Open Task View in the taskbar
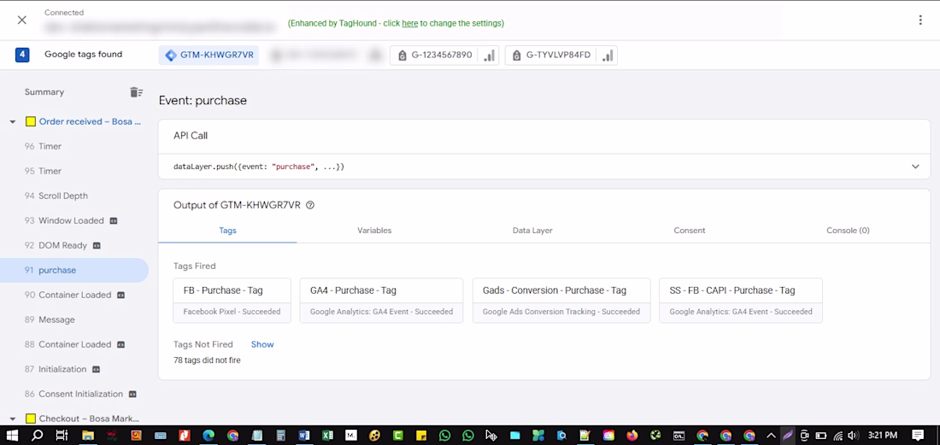This screenshot has height=445, width=940. pos(62,436)
